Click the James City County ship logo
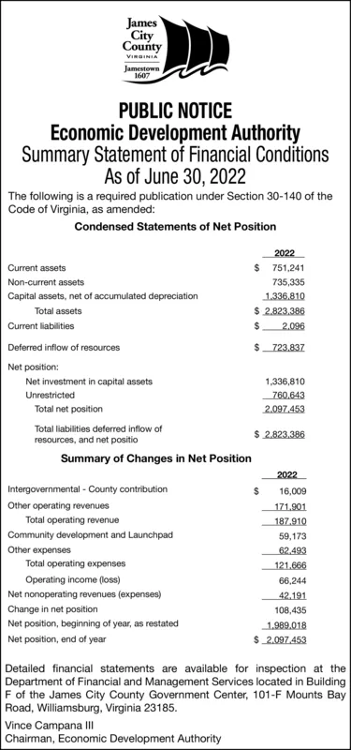Viewport: 351px width, 750px height. (175, 50)
